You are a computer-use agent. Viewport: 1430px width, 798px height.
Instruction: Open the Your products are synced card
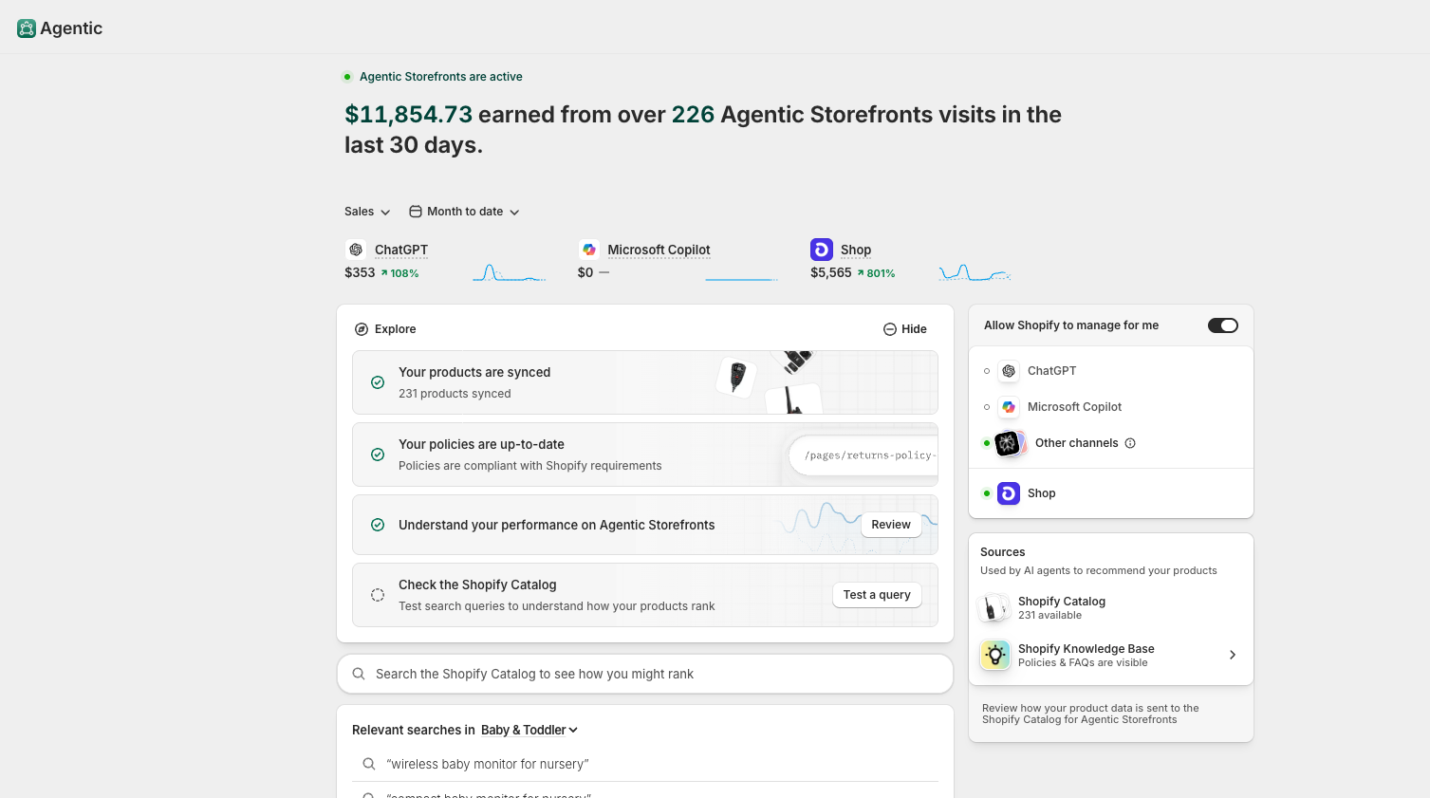[645, 382]
